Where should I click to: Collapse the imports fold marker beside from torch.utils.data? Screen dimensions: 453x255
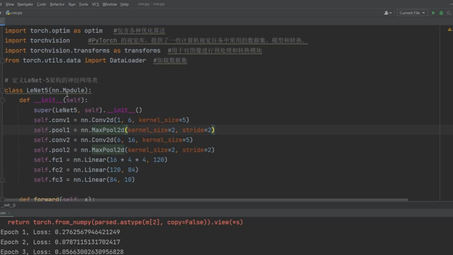tap(2, 61)
